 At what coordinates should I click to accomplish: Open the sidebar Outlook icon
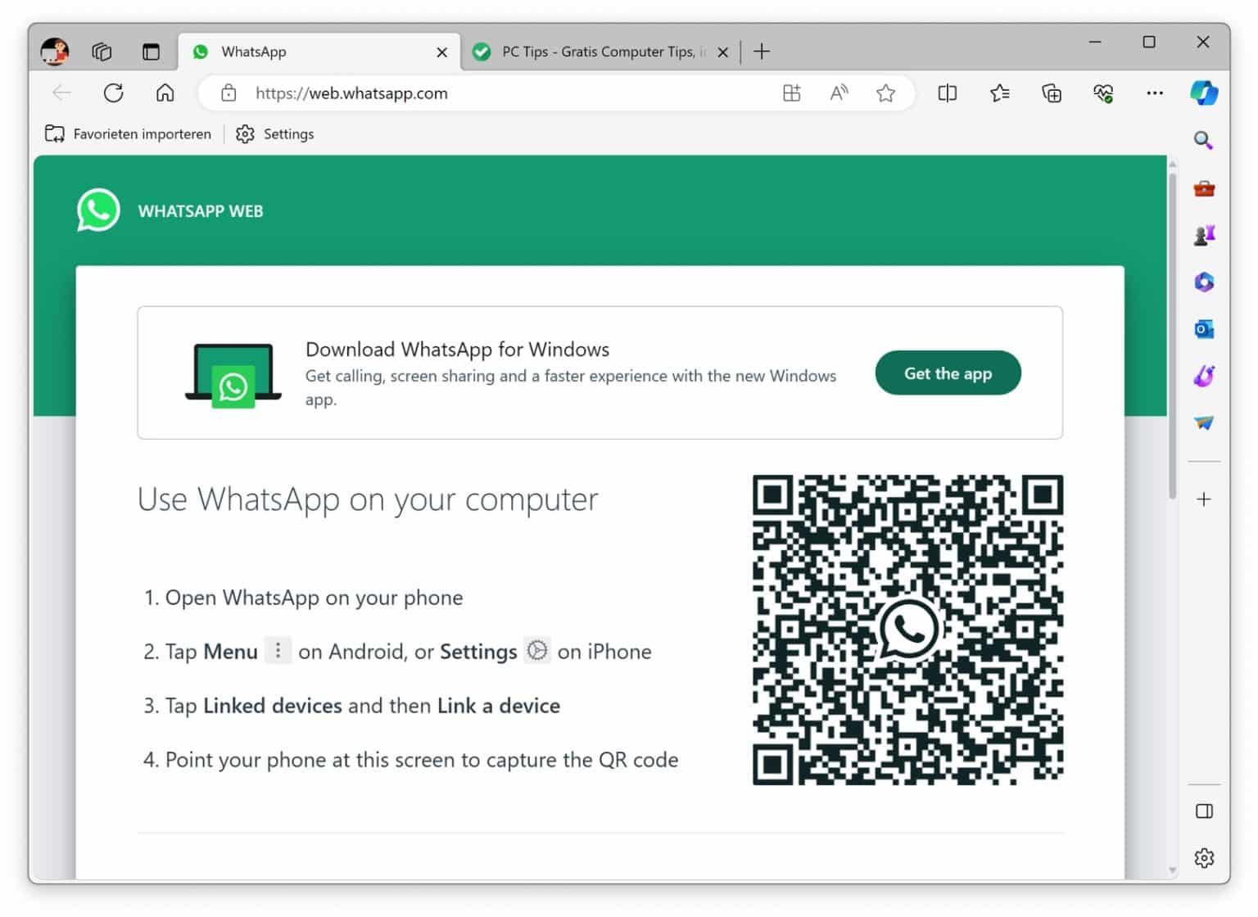(x=1204, y=329)
